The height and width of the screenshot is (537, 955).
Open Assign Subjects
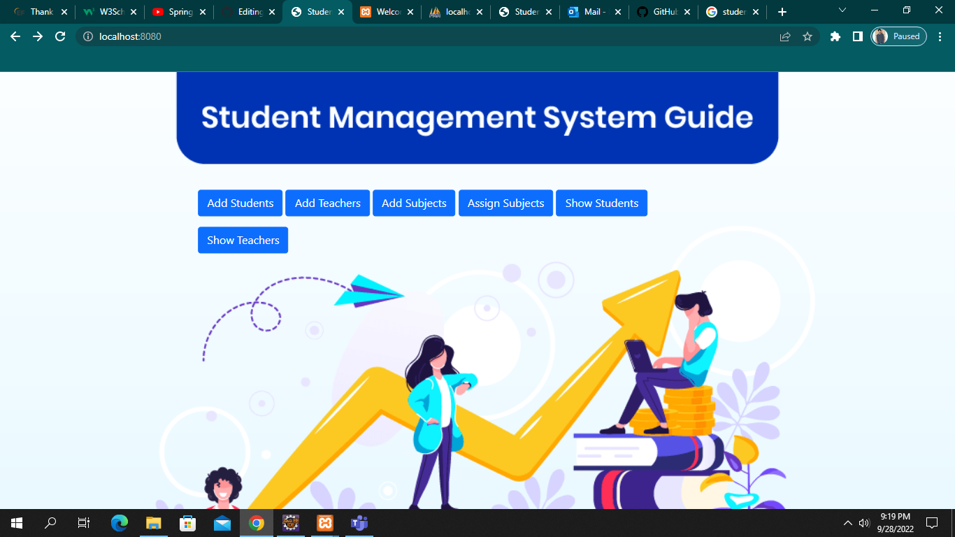tap(505, 203)
